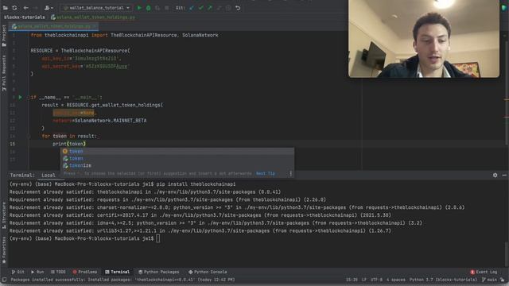The height and width of the screenshot is (286, 509).
Task: Click the solana_wallet_token_holdings.py breadcrumb
Action: pos(93,17)
